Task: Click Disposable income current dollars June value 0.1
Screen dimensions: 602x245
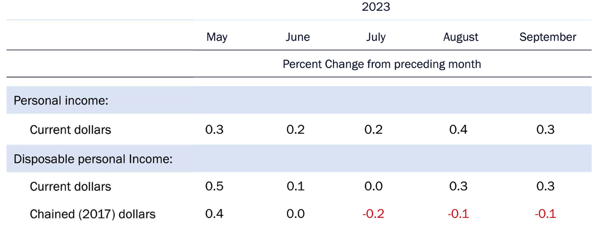Action: click(295, 187)
